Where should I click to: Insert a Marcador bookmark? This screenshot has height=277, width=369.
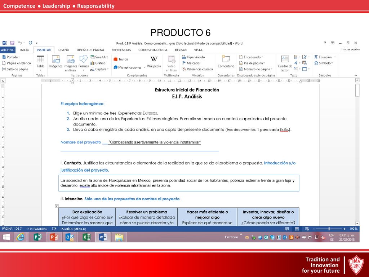pyautogui.click(x=191, y=63)
